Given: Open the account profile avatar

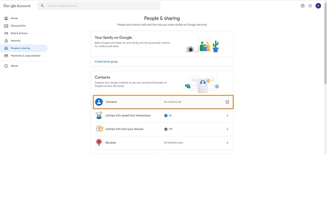Looking at the screenshot, I should [x=318, y=6].
